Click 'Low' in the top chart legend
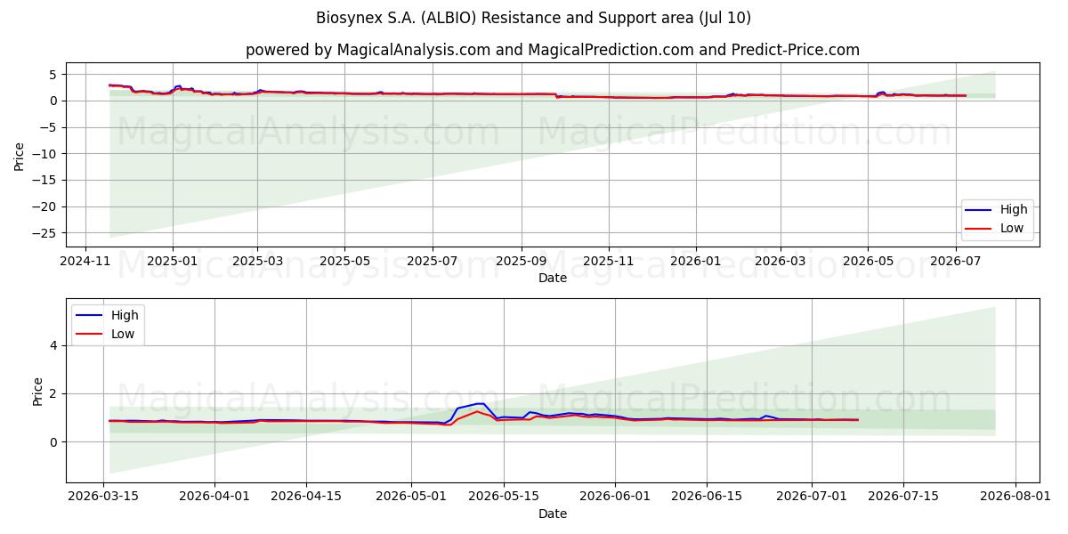The height and width of the screenshot is (534, 1068). [x=1011, y=228]
